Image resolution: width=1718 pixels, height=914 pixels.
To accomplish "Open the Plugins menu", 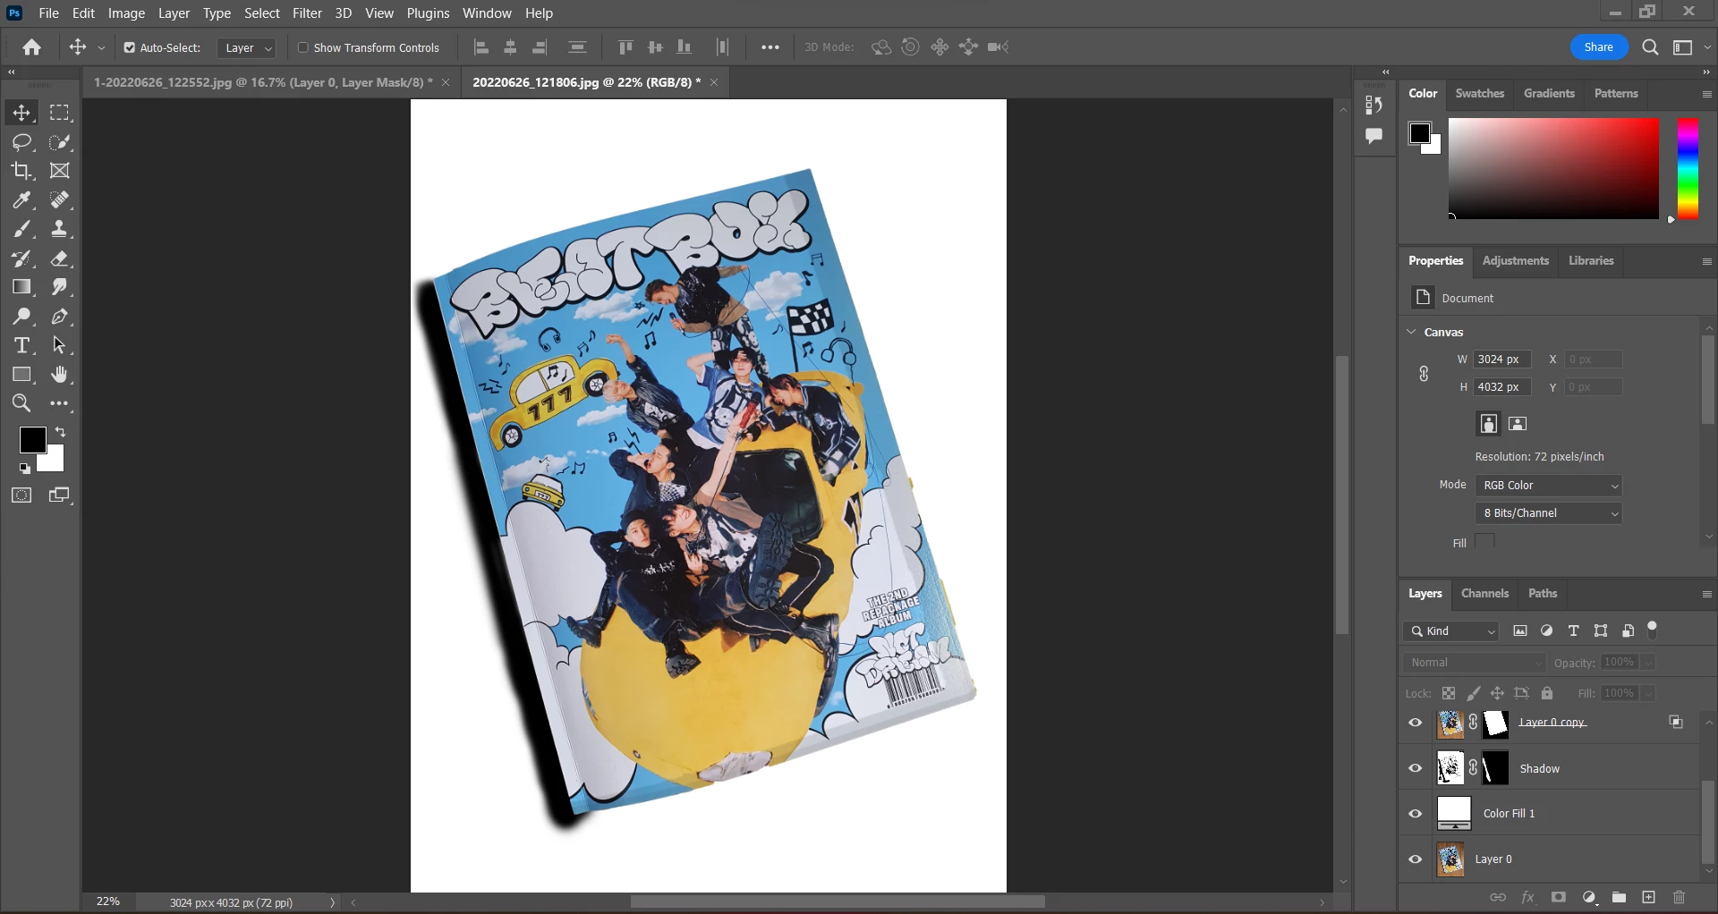I will [428, 13].
